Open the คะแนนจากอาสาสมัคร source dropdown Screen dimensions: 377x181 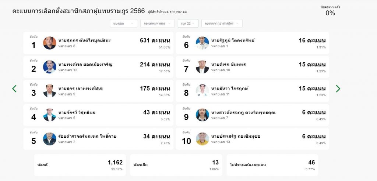coord(222,23)
